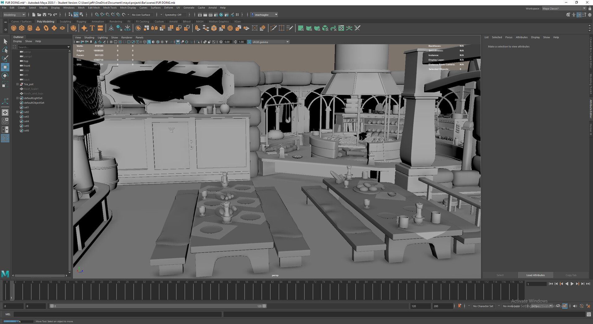This screenshot has width=593, height=324.
Task: Toggle audio mute speaker icon
Action: (575, 306)
